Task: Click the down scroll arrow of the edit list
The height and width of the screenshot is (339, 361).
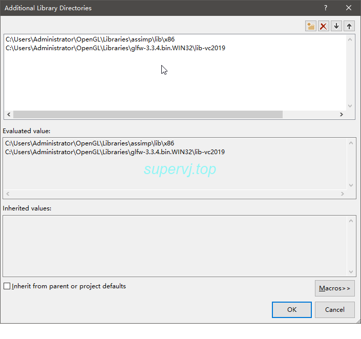Action: pos(350,106)
